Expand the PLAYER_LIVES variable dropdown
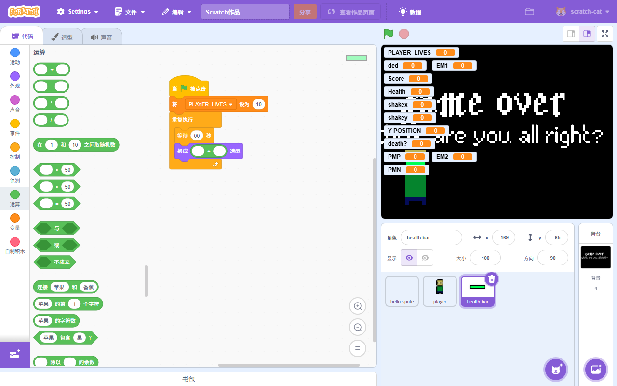The width and height of the screenshot is (617, 386). [230, 104]
